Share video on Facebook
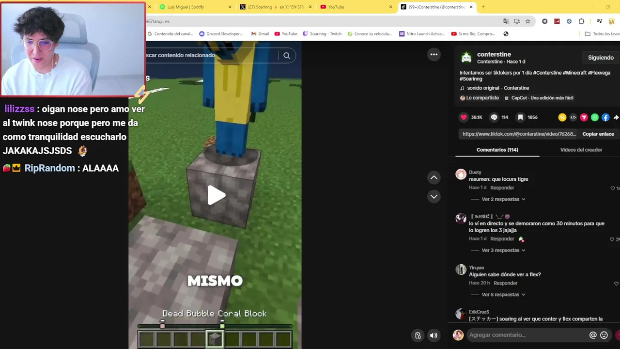620x349 pixels. click(605, 117)
